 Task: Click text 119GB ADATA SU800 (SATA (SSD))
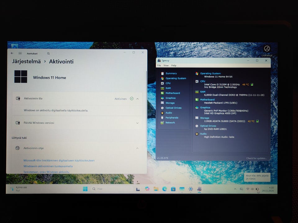pyautogui.click(x=224, y=121)
